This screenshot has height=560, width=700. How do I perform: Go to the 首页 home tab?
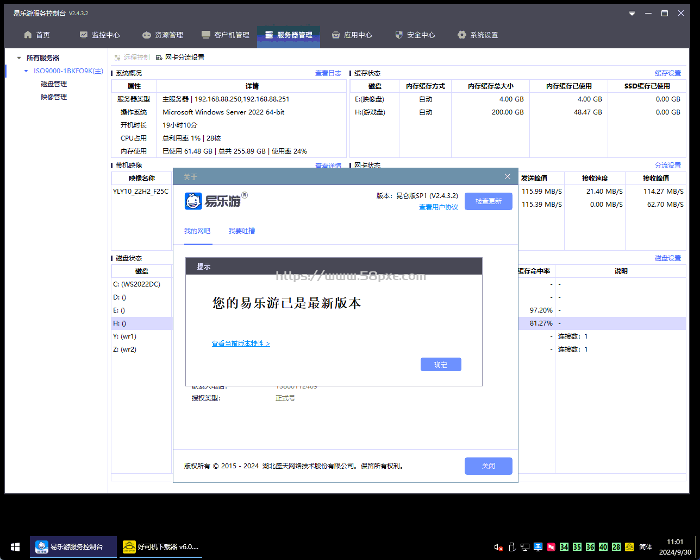[36, 35]
